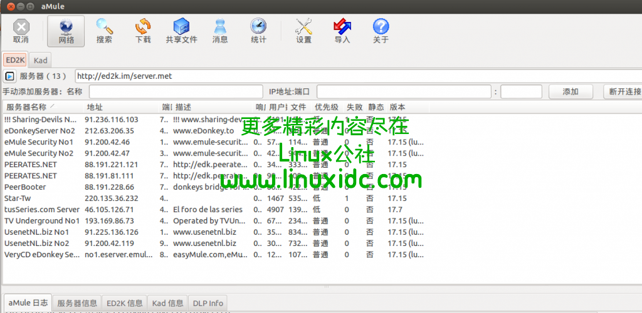Image resolution: width=642 pixels, height=313 pixels.
Task: Open the 统计 statistics toolbar icon
Action: [x=258, y=31]
